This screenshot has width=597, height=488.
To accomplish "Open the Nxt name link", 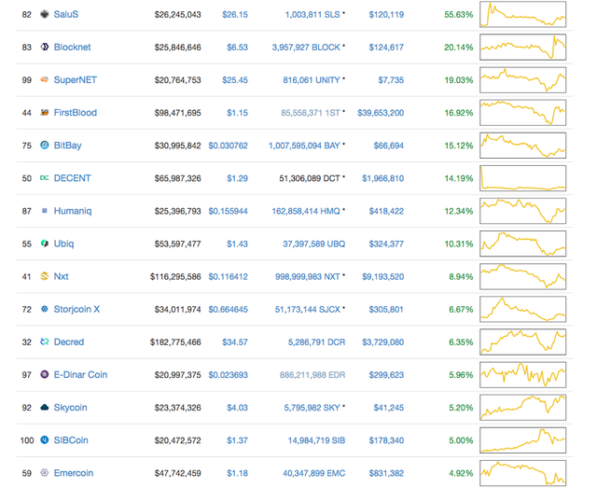I will point(61,276).
